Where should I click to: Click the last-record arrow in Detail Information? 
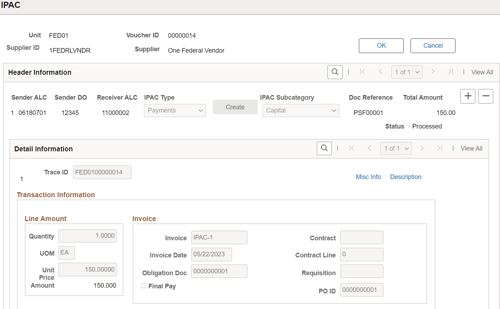point(439,148)
